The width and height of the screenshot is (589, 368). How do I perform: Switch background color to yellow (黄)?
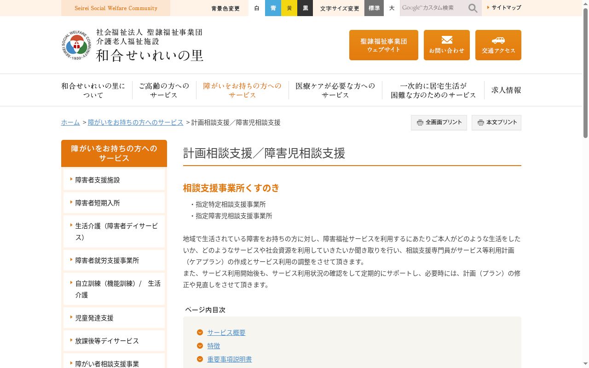289,8
